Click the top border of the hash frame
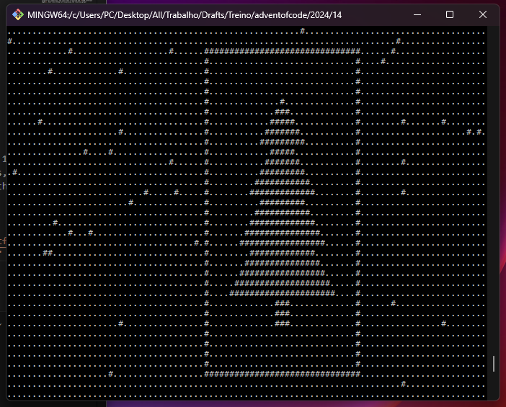The width and height of the screenshot is (506, 407). (283, 52)
